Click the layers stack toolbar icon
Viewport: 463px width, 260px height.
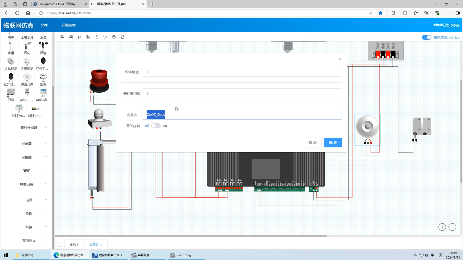point(114,37)
